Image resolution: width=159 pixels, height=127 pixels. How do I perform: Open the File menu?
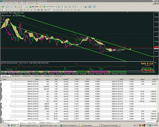click(4, 4)
